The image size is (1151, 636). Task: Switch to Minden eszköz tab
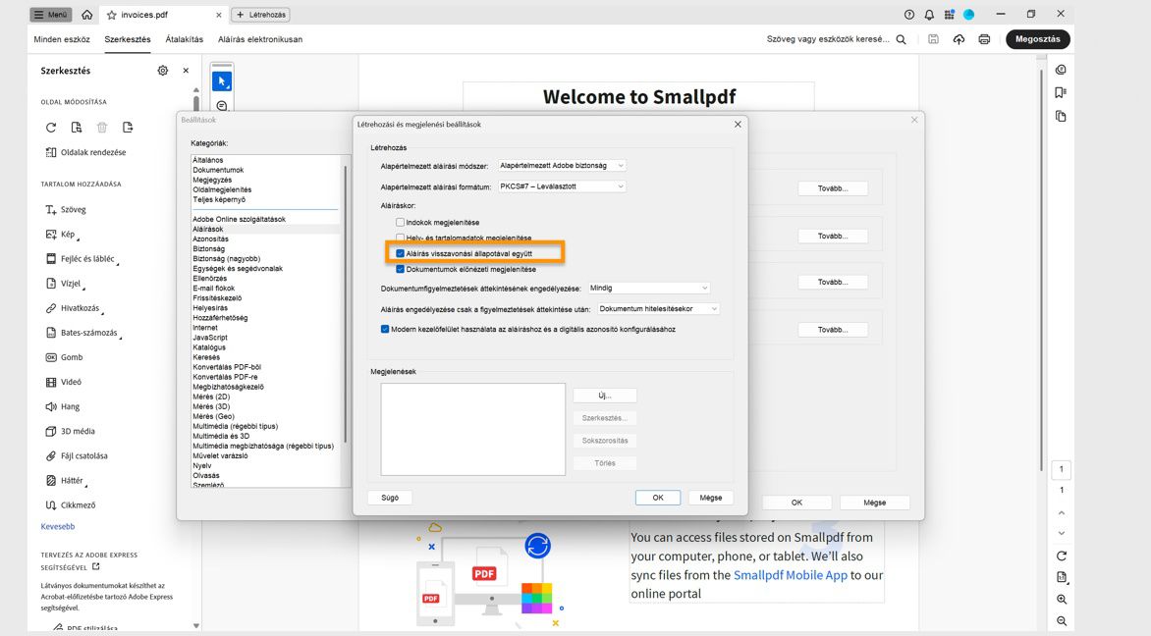(62, 39)
